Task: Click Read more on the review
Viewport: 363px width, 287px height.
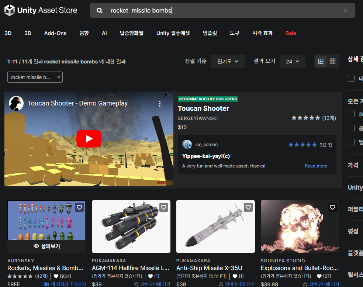Action: [x=316, y=166]
